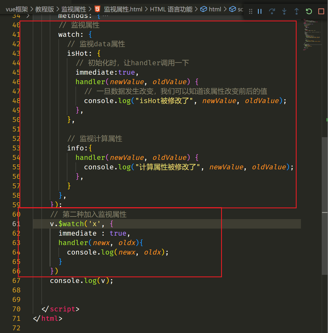The image size is (328, 333).
Task: Click the html symbol cube icon
Action: click(204, 9)
